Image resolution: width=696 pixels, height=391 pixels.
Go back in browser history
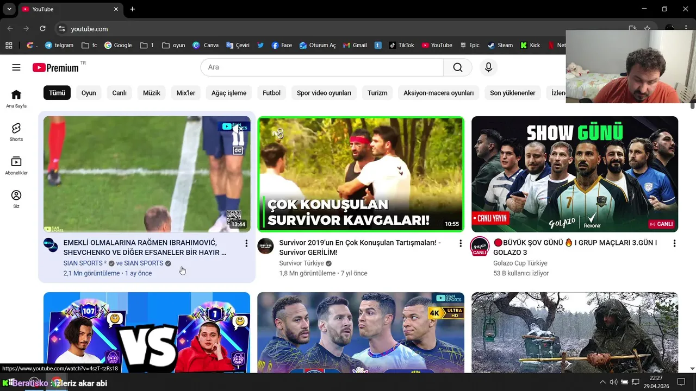point(10,29)
